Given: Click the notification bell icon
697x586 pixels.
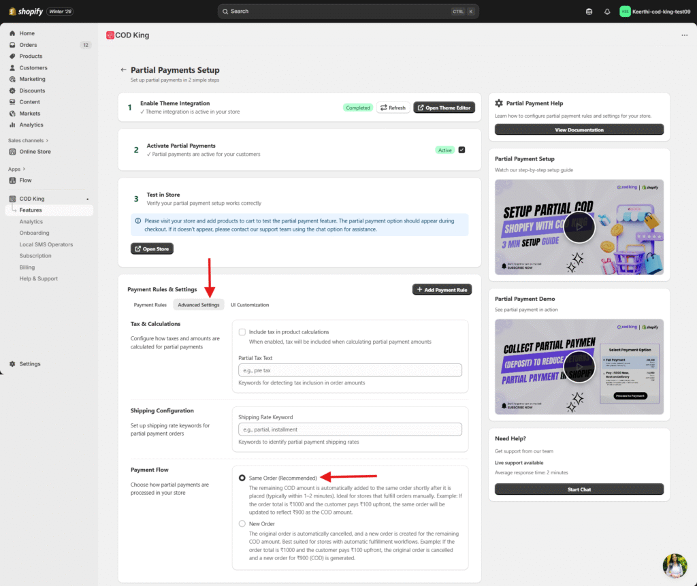Looking at the screenshot, I should pyautogui.click(x=606, y=12).
